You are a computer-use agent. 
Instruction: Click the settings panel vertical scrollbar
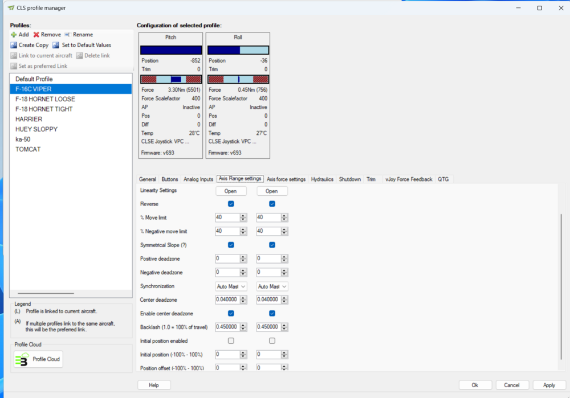561,287
